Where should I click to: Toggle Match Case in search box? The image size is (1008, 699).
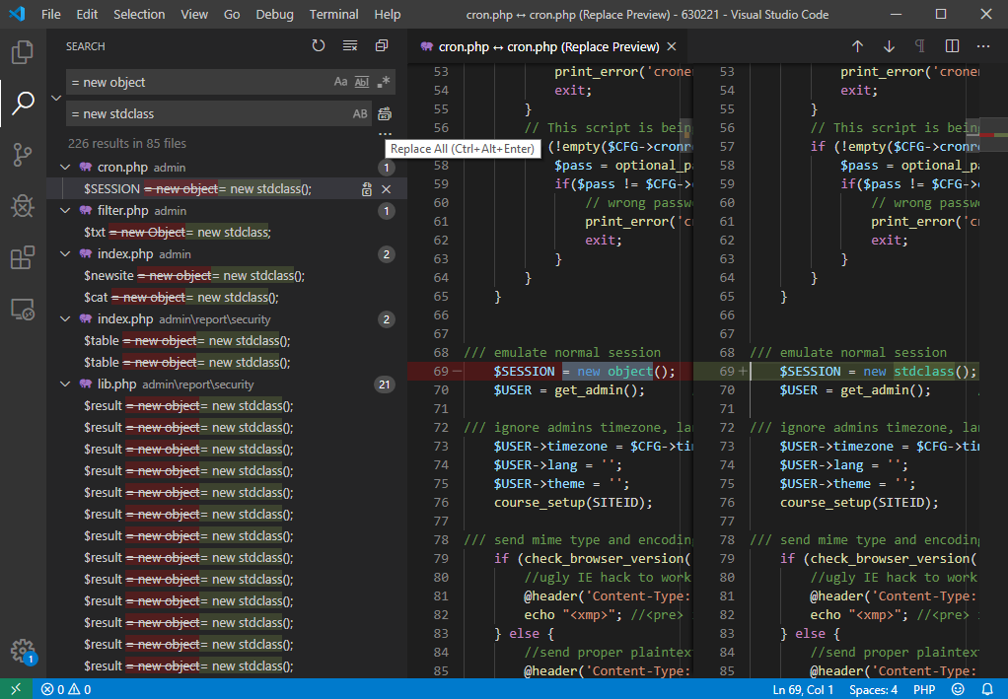340,82
